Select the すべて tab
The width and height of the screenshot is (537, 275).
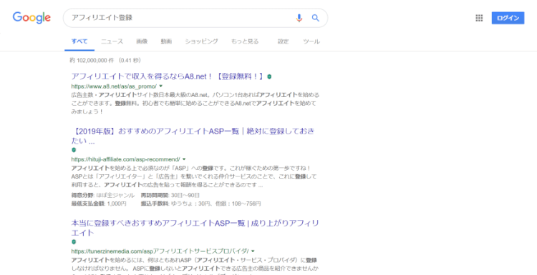point(79,41)
